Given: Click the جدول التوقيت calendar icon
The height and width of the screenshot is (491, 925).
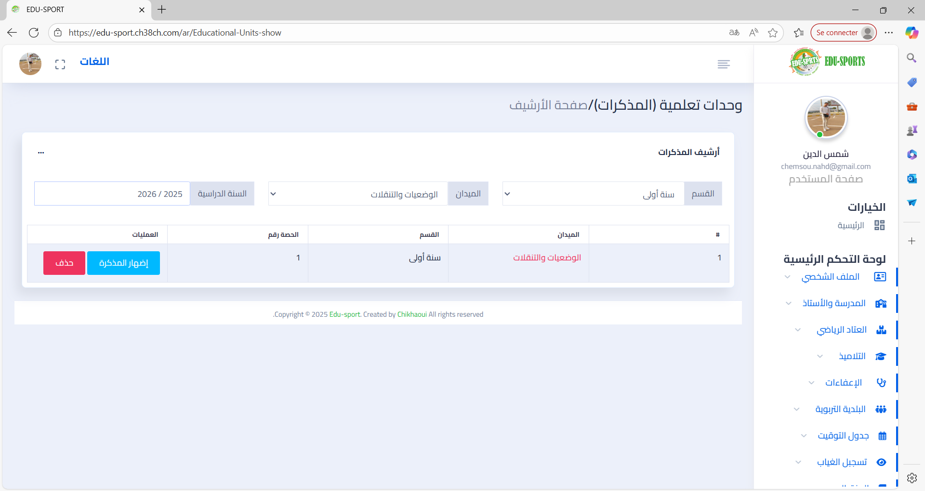Looking at the screenshot, I should (x=882, y=436).
